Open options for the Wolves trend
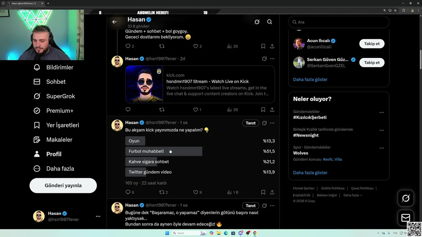Image resolution: width=422 pixels, height=237 pixels. 381,148
